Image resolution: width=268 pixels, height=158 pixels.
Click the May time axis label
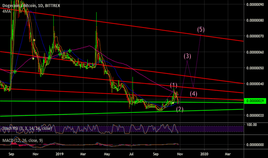(107, 154)
